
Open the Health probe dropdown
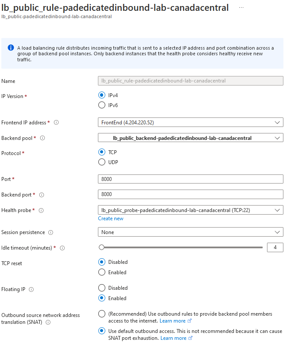190,210
